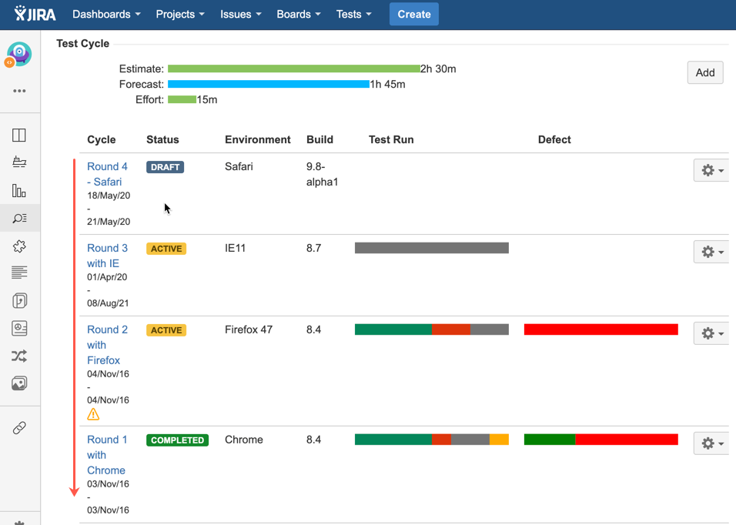This screenshot has width=736, height=525.
Task: Click the Add test cycle button
Action: click(704, 72)
